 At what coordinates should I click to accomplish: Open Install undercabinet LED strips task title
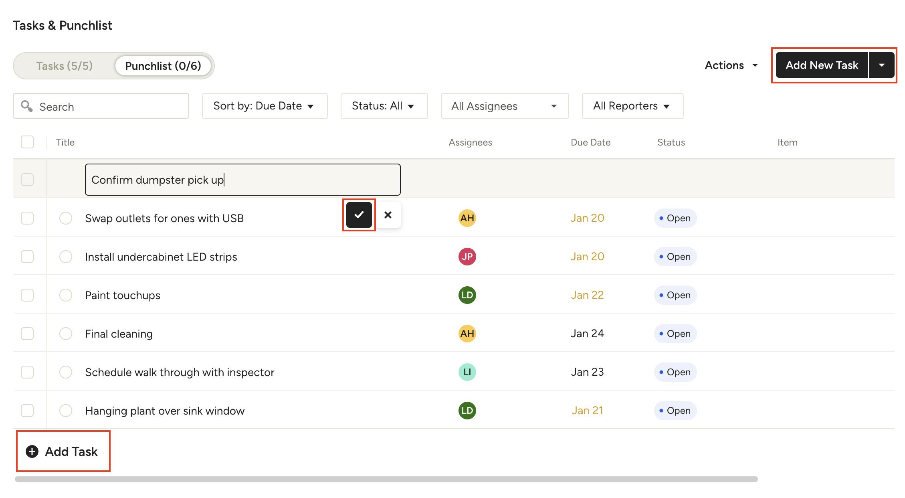161,257
